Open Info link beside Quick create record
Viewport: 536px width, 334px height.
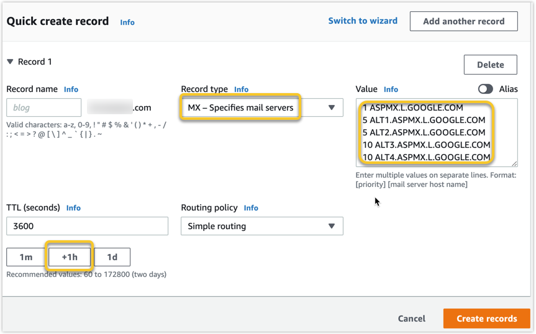(x=127, y=22)
